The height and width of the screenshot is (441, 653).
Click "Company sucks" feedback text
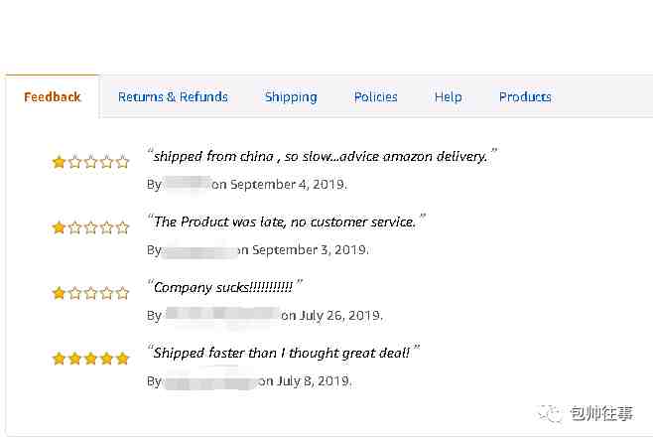click(x=223, y=287)
